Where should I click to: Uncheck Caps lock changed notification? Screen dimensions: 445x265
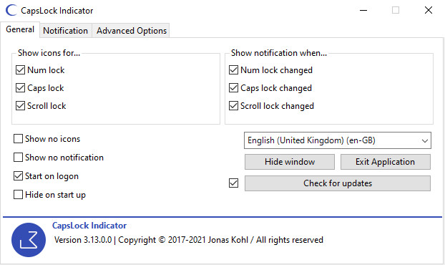click(233, 88)
